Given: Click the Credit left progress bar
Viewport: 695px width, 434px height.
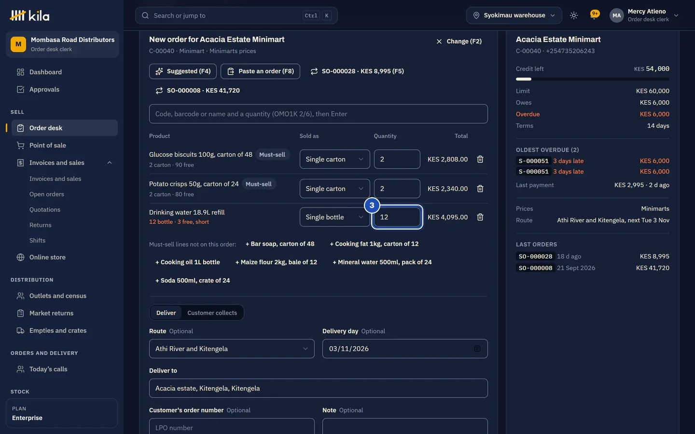Looking at the screenshot, I should click(x=593, y=79).
